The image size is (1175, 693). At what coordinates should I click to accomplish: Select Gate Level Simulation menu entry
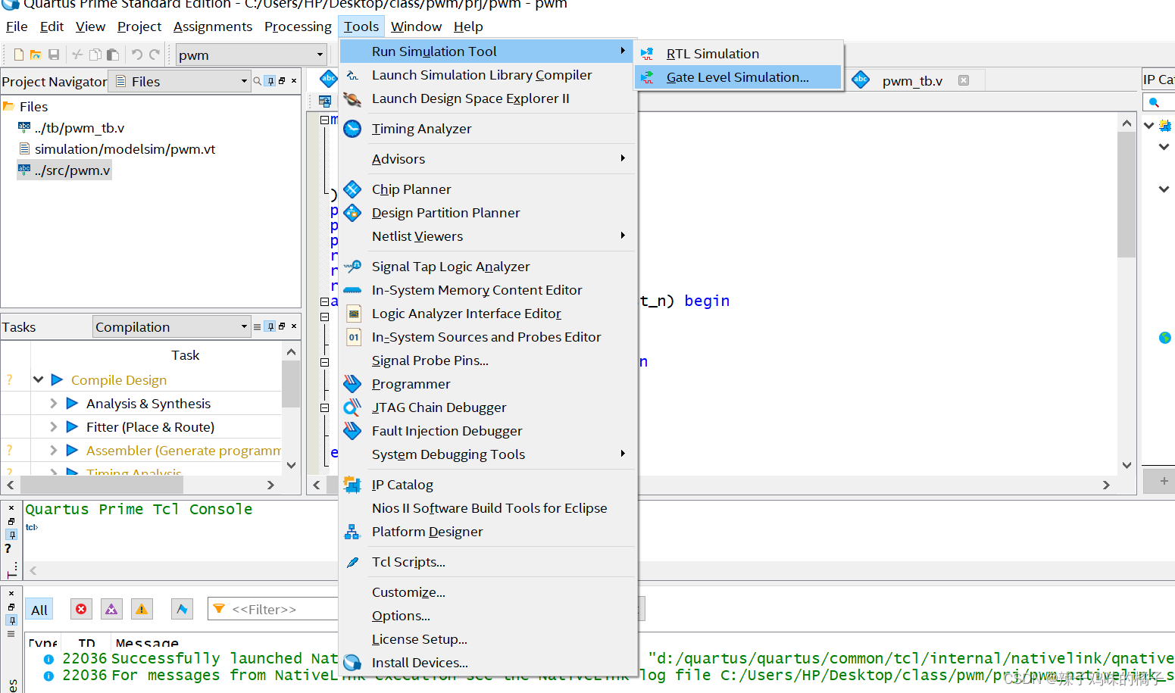(x=739, y=77)
